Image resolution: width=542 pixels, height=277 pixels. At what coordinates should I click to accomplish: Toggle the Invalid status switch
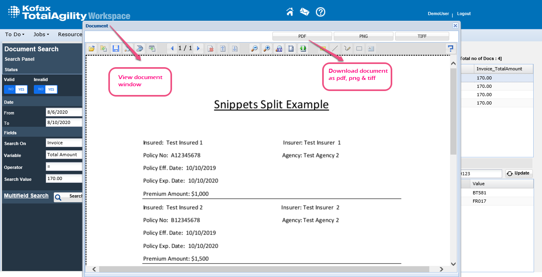[45, 89]
